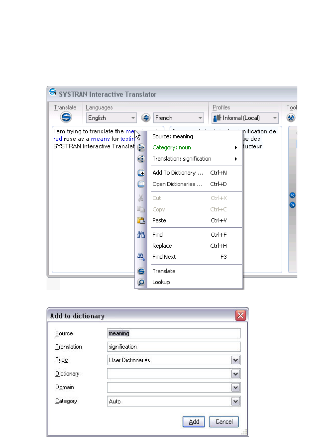Open the Dictionary dropdown arrow
Image resolution: width=336 pixels, height=437 pixels.
click(x=236, y=374)
